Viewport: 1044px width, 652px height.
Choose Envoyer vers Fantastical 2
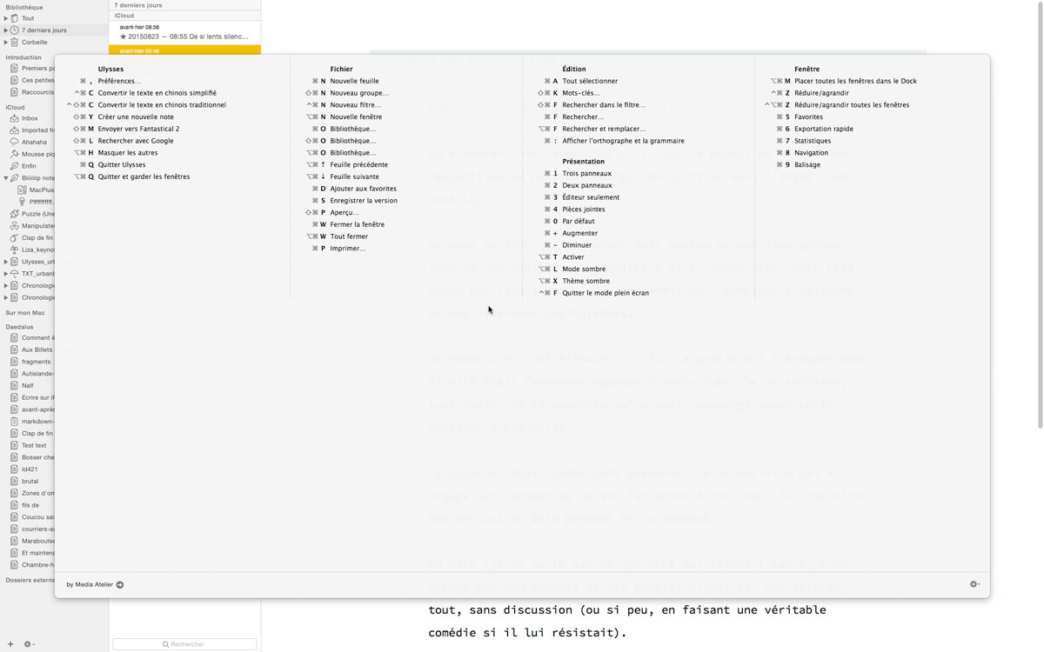click(x=139, y=129)
